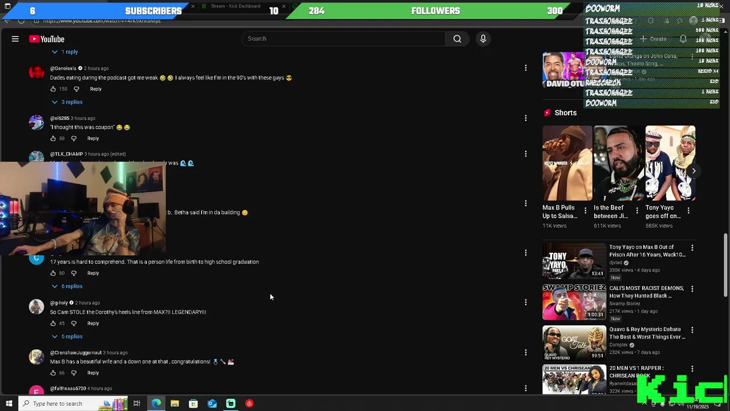The width and height of the screenshot is (730, 411).
Task: Open Tony Yayo 13:41 video thumbnail
Action: pos(574,261)
